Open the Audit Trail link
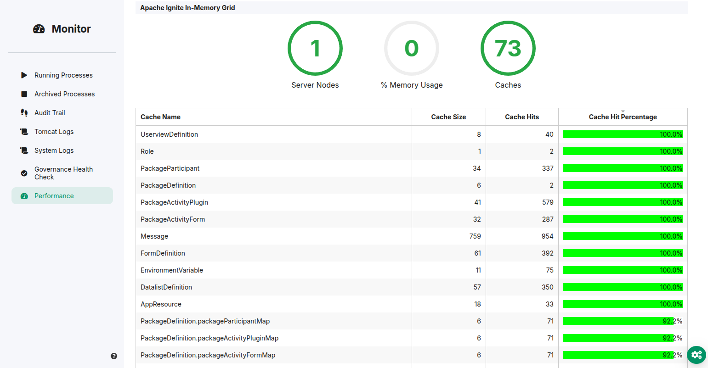 pos(50,113)
